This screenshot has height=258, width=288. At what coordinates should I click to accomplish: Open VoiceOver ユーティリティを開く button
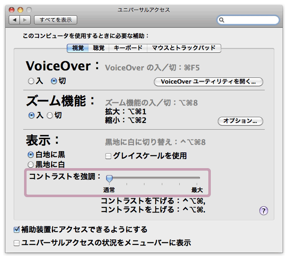coord(208,82)
